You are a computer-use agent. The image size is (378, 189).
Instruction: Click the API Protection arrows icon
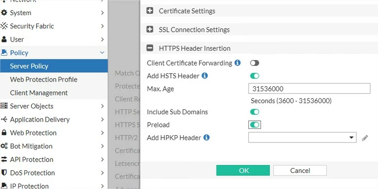[x=4, y=159]
